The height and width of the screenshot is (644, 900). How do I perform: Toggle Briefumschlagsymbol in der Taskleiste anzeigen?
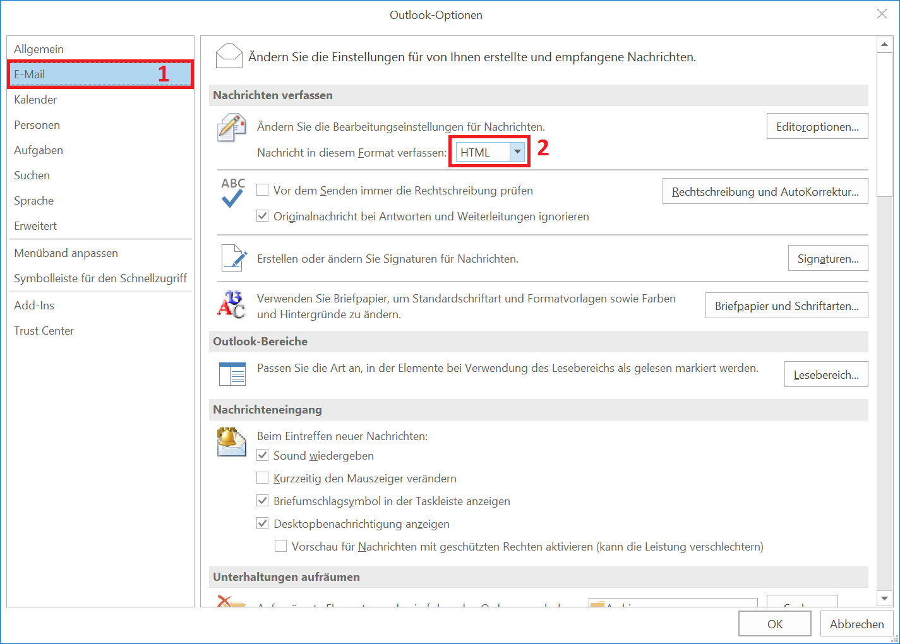coord(263,501)
